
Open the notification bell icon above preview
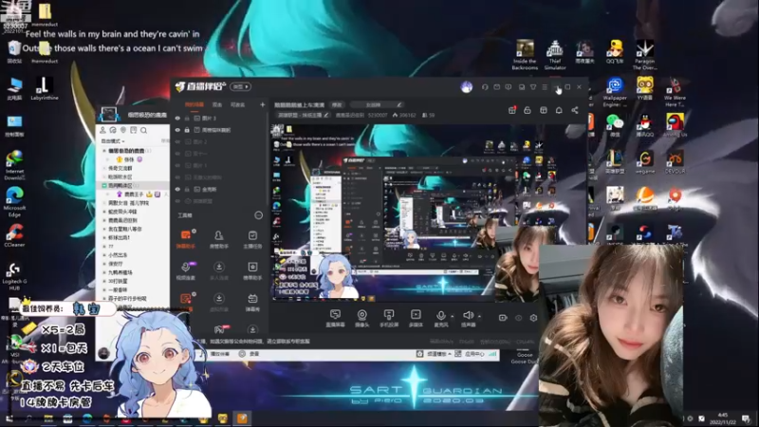(559, 110)
